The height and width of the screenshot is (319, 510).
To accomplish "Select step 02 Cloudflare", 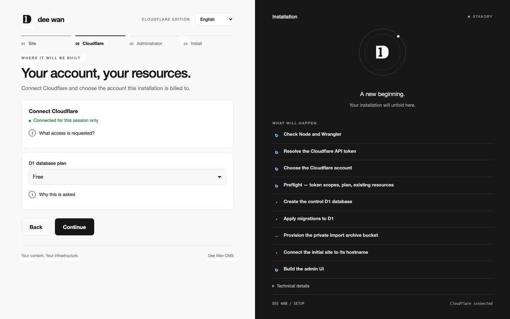I will coord(100,41).
